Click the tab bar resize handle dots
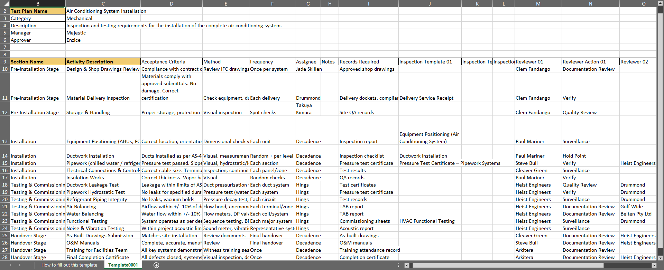664x270 pixels. pyautogui.click(x=399, y=265)
